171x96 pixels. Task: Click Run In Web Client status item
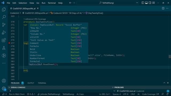tap(17, 94)
